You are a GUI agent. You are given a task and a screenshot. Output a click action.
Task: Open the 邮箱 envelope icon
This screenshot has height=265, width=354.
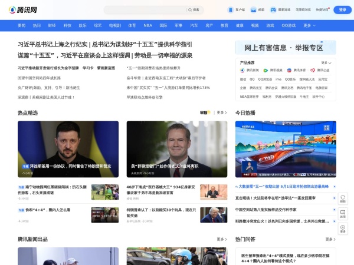[253, 10]
